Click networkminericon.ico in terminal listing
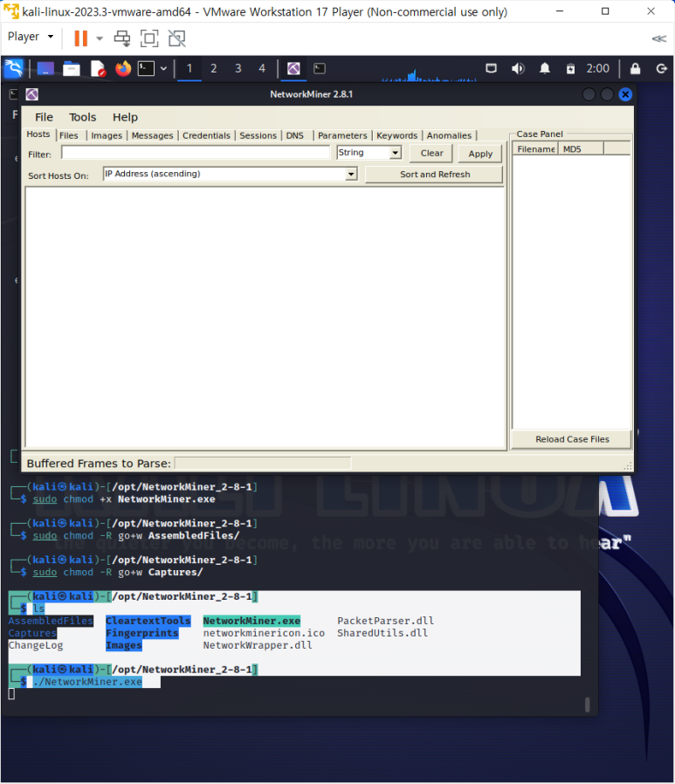Viewport: 675px width, 784px height. click(264, 633)
